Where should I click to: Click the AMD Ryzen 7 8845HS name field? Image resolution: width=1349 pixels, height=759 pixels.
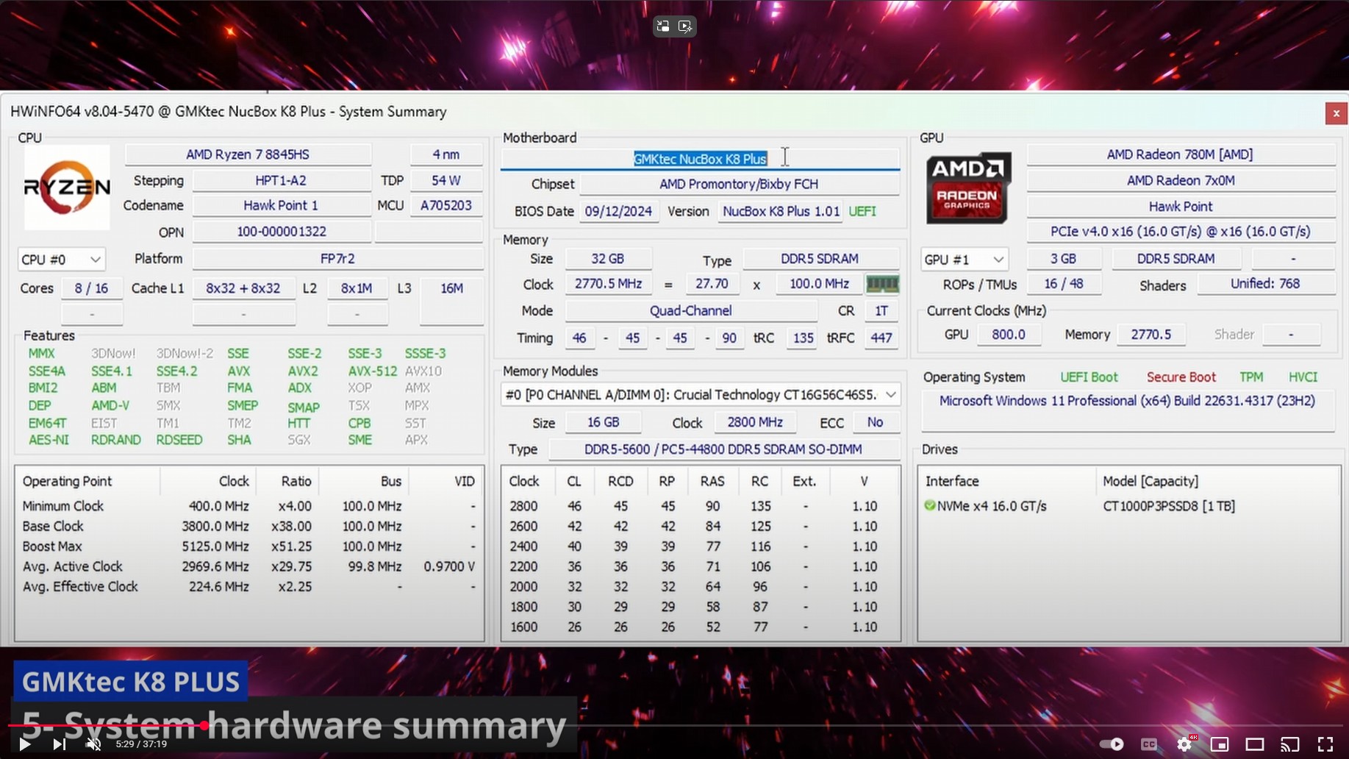[248, 154]
